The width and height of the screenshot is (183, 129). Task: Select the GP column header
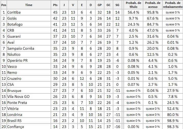[x=99, y=5]
